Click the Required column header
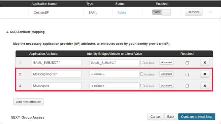 coord(187,54)
